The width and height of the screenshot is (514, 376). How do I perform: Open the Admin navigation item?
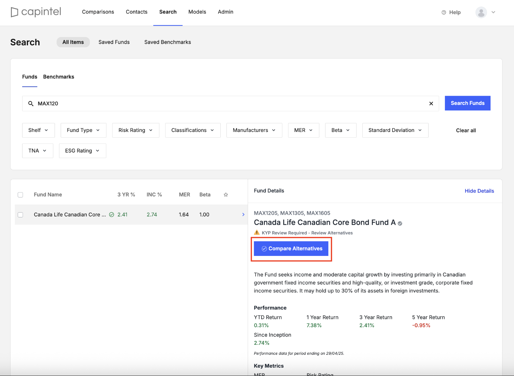226,12
